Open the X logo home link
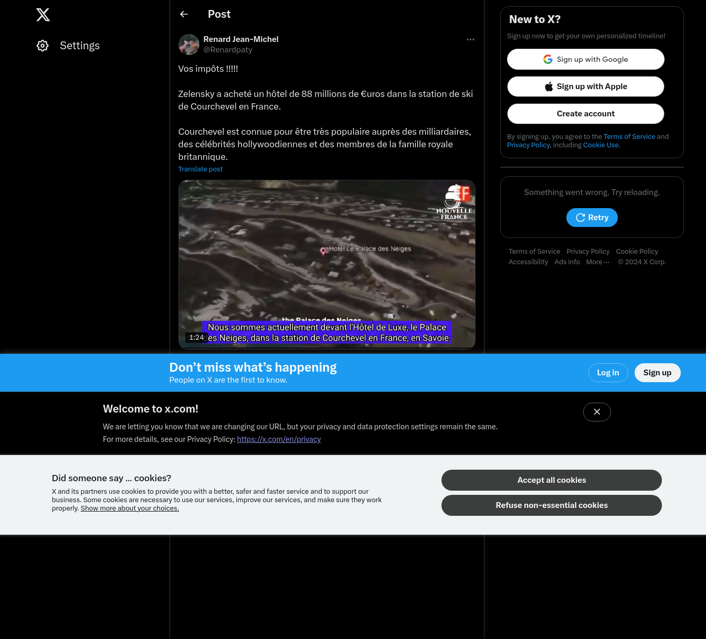The height and width of the screenshot is (639, 706). click(x=43, y=15)
